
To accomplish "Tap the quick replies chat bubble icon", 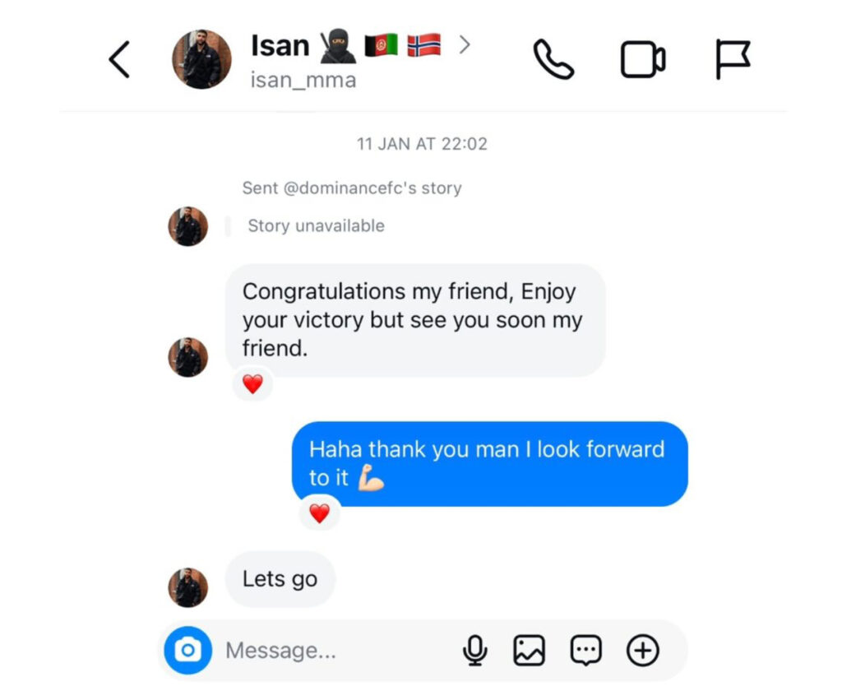I will pyautogui.click(x=585, y=650).
